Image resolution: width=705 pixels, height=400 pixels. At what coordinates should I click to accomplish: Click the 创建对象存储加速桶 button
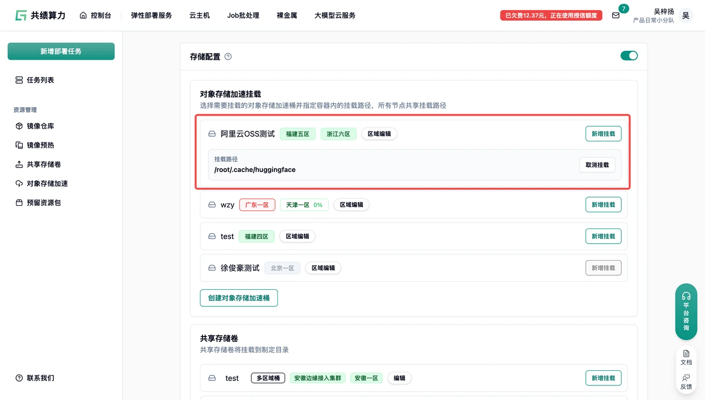point(239,298)
